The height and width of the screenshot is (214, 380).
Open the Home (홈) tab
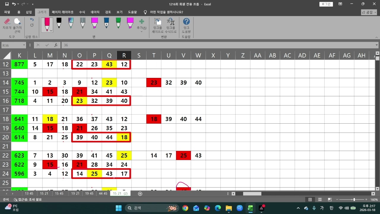coord(19,12)
